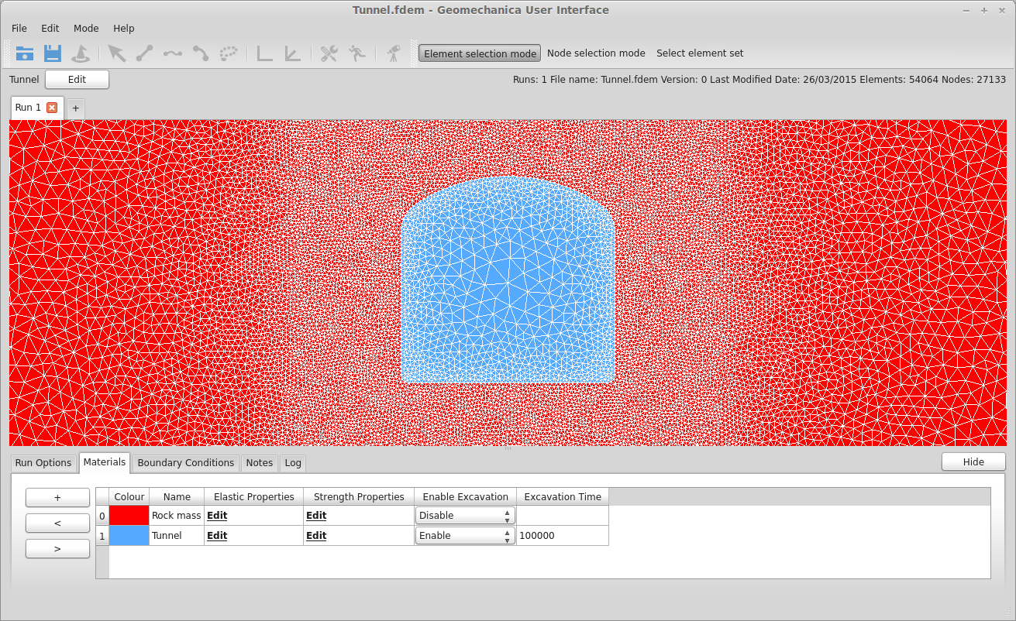The width and height of the screenshot is (1016, 621).
Task: Switch to Node selection mode
Action: [596, 53]
